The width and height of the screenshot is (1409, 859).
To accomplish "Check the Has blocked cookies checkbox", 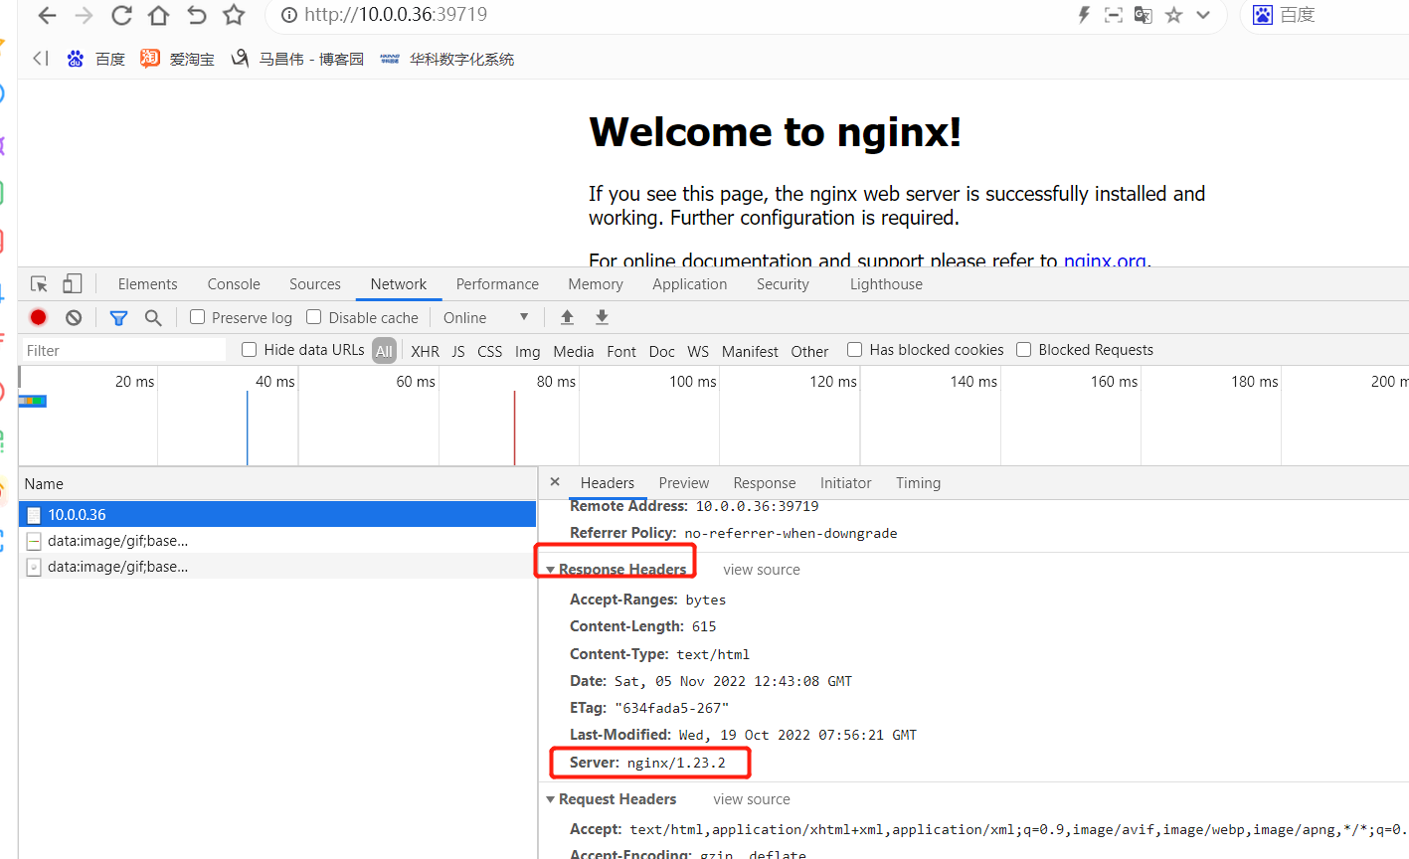I will (x=854, y=349).
